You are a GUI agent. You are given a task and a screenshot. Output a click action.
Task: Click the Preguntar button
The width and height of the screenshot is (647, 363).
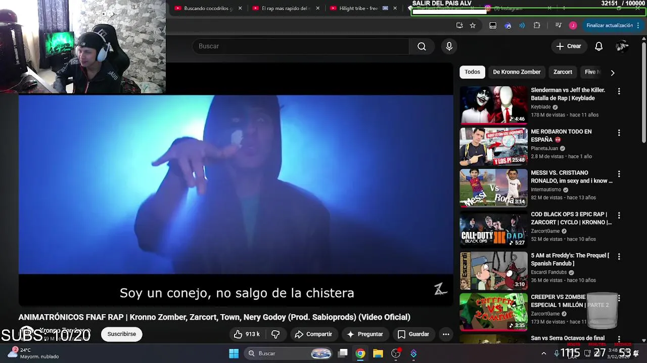point(364,334)
